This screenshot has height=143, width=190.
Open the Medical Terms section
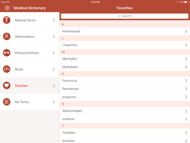coord(30,20)
